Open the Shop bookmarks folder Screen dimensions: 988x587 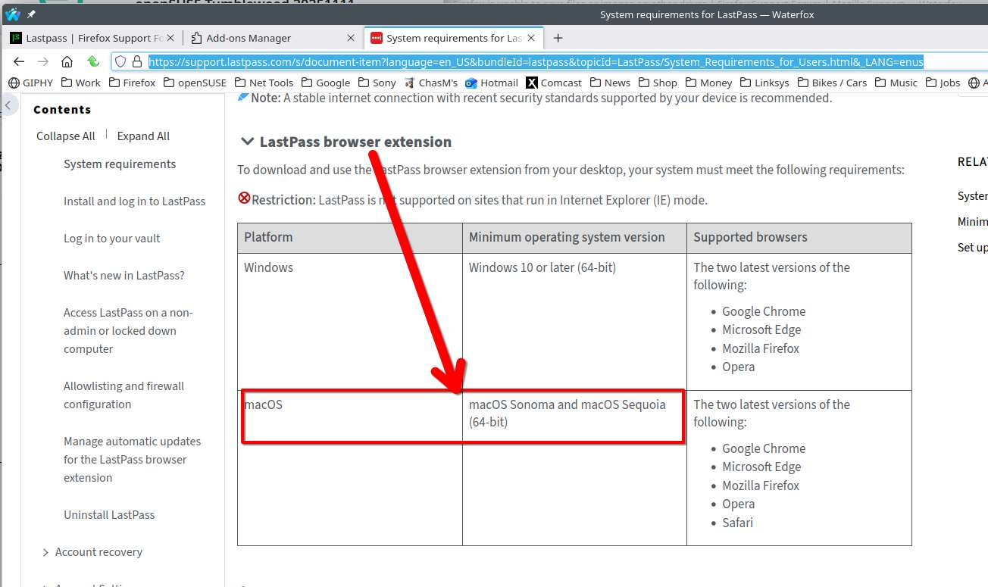(x=658, y=83)
